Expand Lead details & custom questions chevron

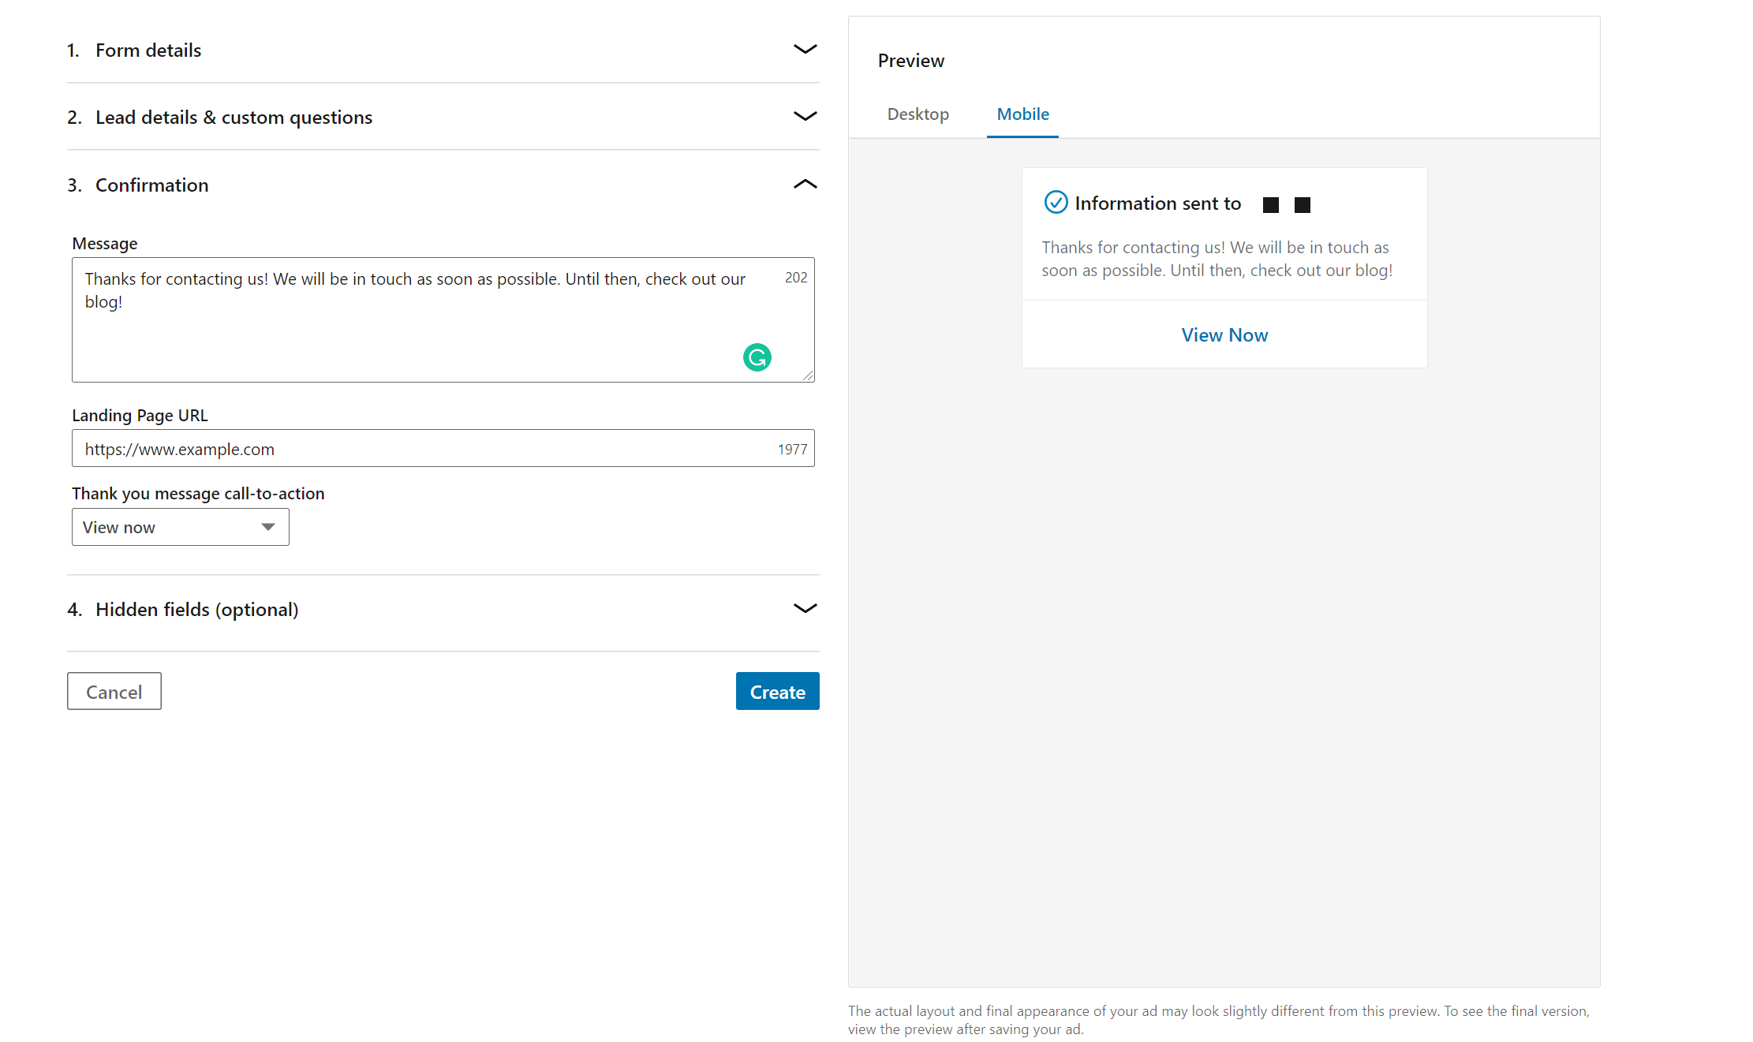[804, 117]
